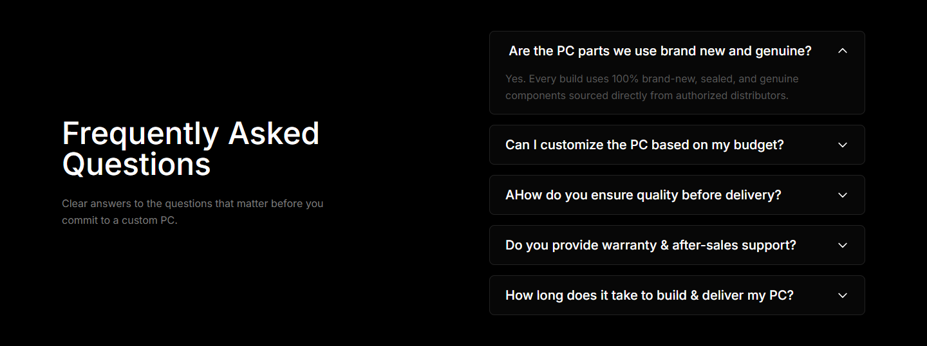Click 'commit to a custom PC.' subtitle line

[x=119, y=221]
